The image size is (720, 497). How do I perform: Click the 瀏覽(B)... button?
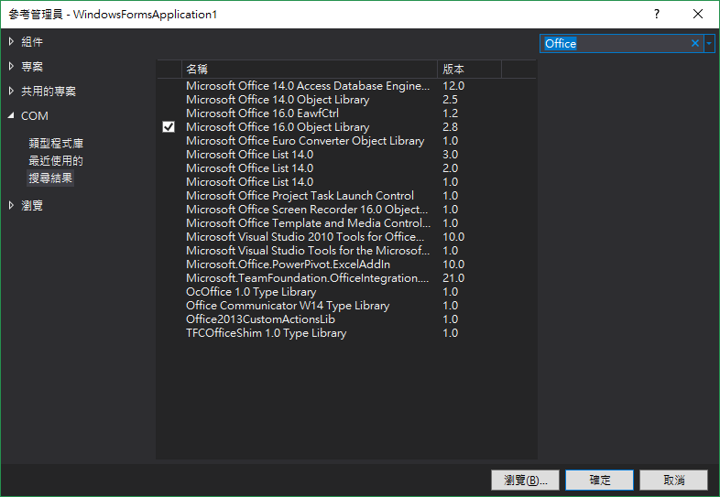pos(525,480)
